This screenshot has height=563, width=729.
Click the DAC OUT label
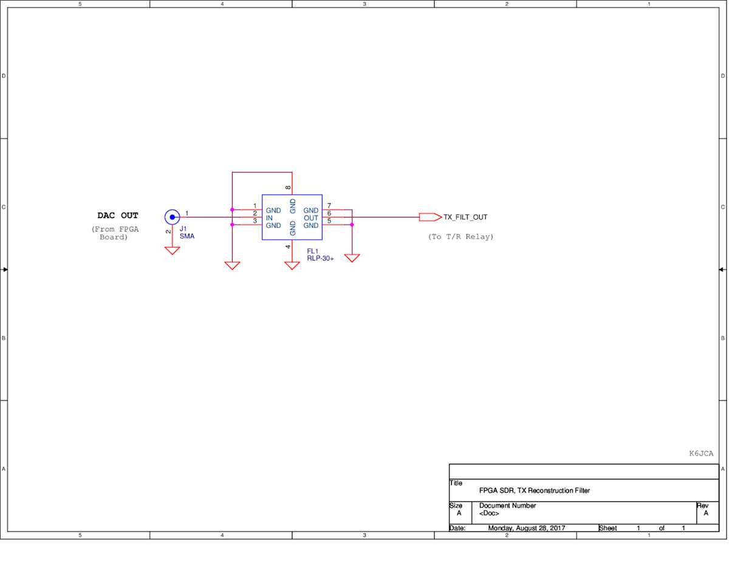(118, 216)
